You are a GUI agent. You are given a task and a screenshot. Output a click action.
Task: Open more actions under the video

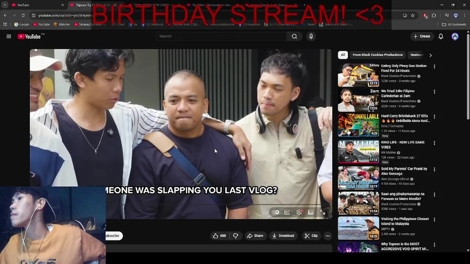coord(328,236)
